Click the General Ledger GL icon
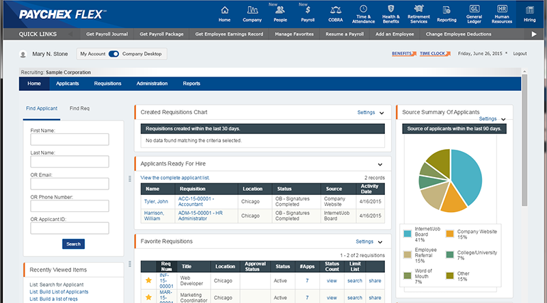This screenshot has height=303, width=547. (x=474, y=9)
